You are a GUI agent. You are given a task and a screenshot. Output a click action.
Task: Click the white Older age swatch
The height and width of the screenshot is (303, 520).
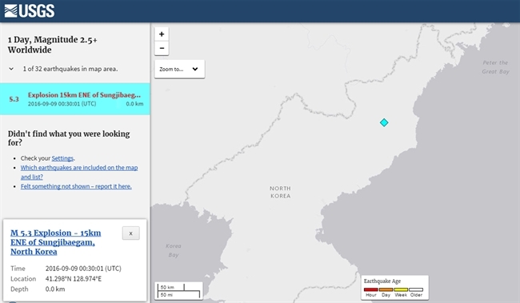[416, 289]
